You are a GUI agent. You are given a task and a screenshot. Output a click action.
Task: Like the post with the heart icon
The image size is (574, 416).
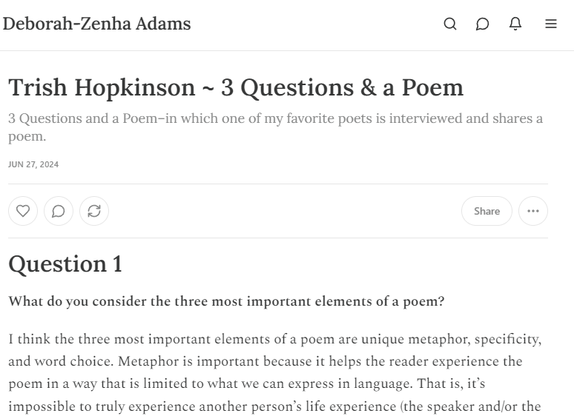[23, 211]
